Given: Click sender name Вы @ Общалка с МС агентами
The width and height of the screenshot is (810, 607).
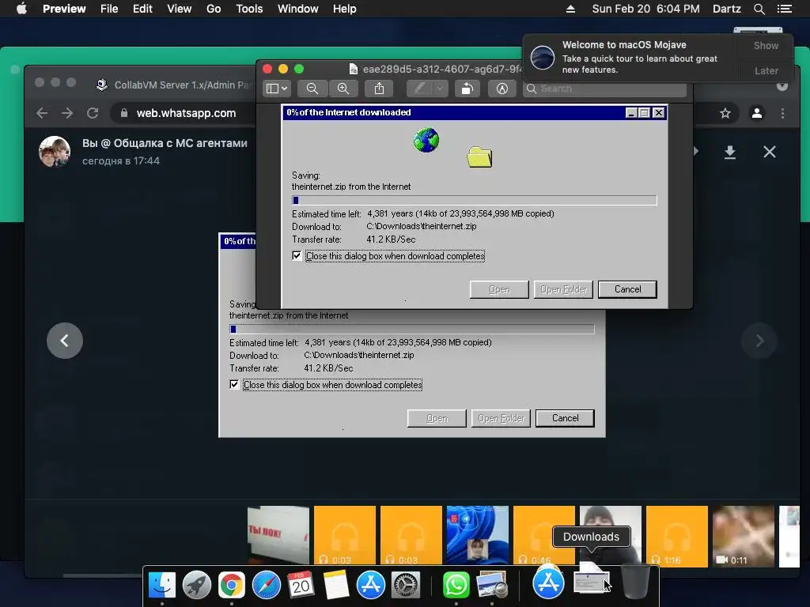Looking at the screenshot, I should click(x=165, y=143).
